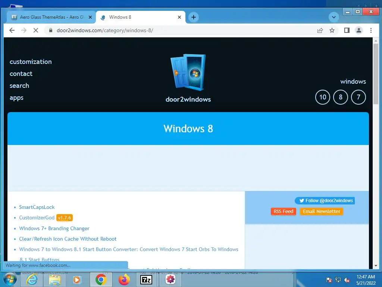Screen dimensions: 382x287
Task: Click the scrollbar up arrow
Action: [x=376, y=41]
